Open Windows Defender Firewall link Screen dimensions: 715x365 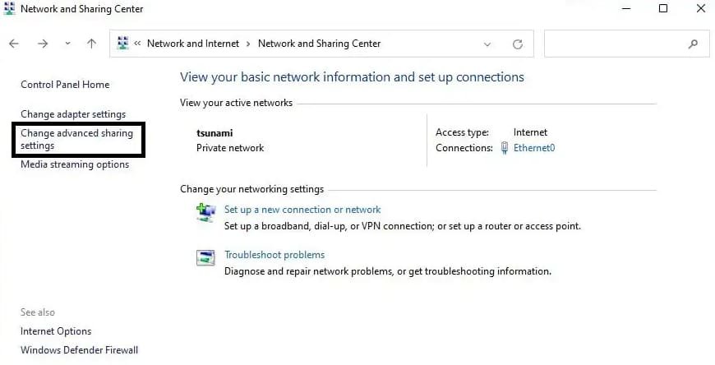pos(79,350)
